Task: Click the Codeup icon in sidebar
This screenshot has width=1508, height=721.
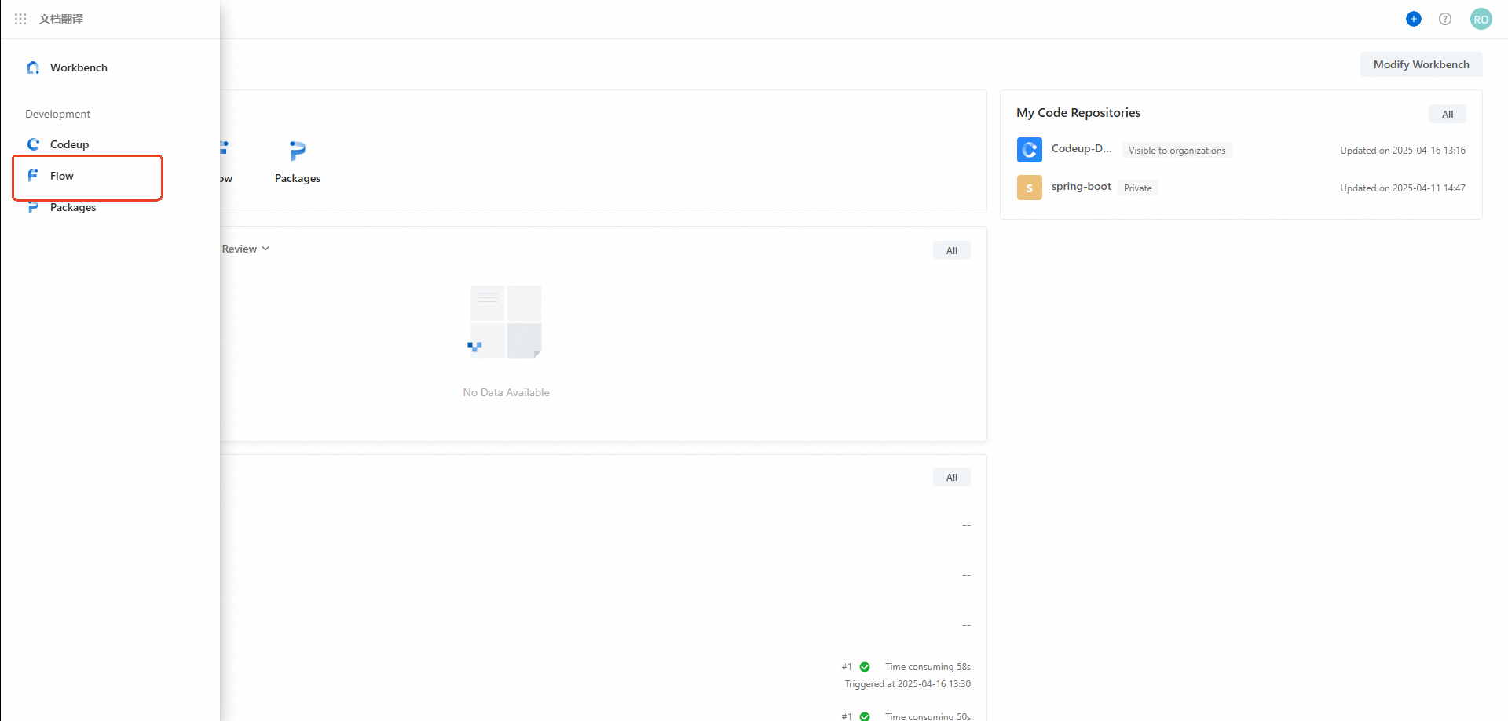Action: click(33, 144)
